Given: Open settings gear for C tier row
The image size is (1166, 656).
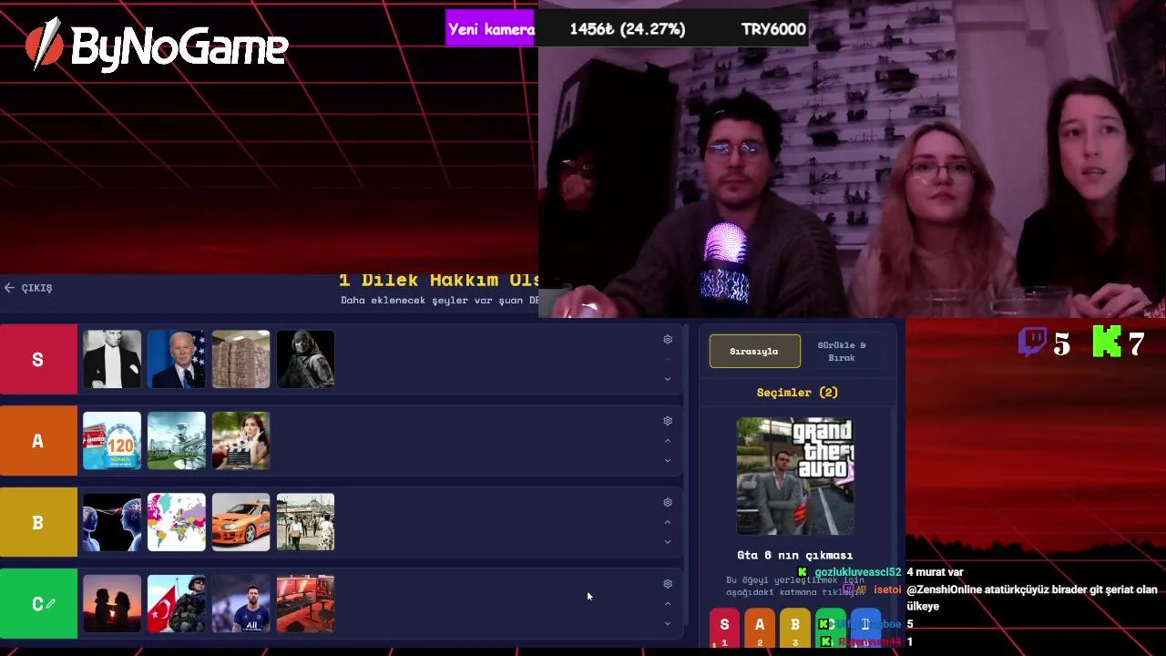Looking at the screenshot, I should click(668, 584).
